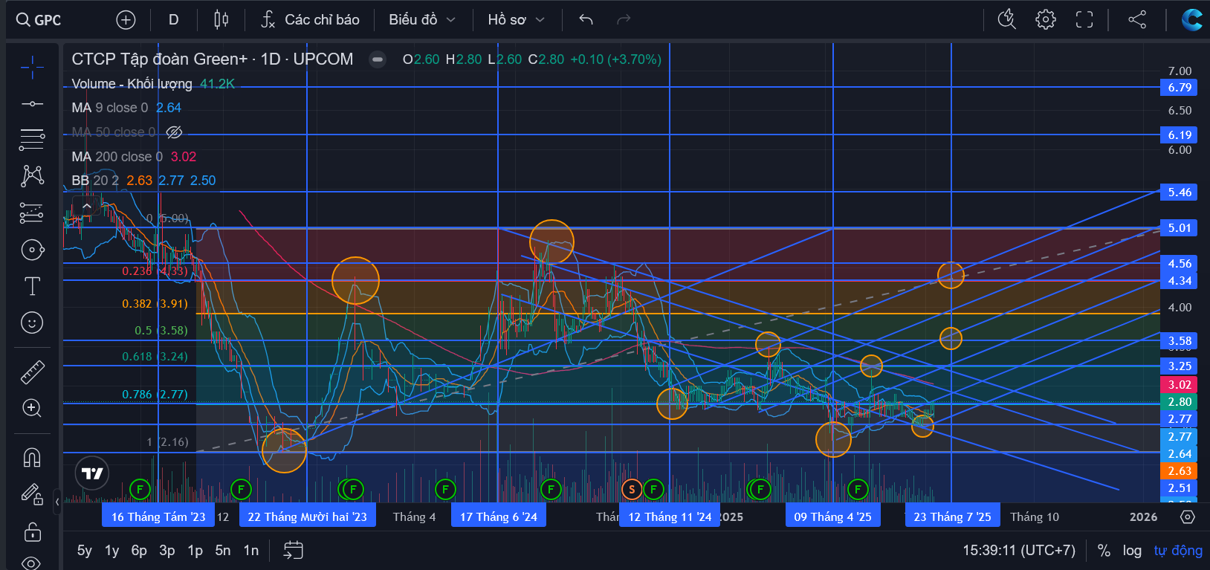Viewport: 1210px width, 570px height.
Task: Toggle stay-in-drawing-mode pencil lock
Action: click(32, 494)
